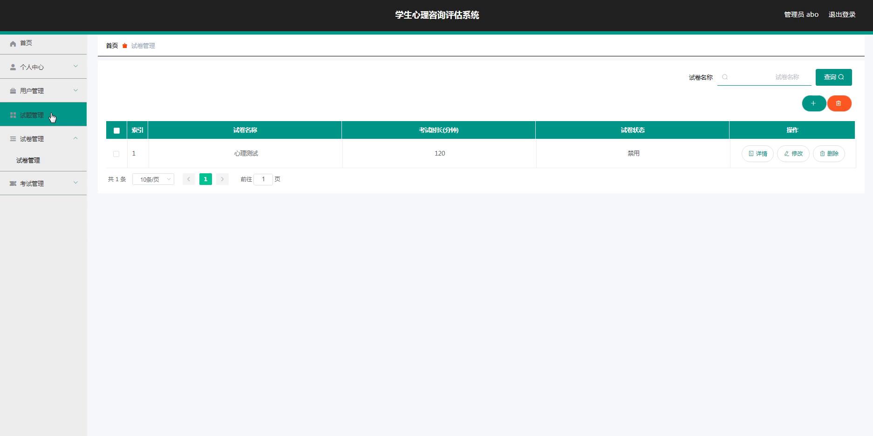Select the 试卷管理 submenu item
The height and width of the screenshot is (436, 873).
(28, 160)
